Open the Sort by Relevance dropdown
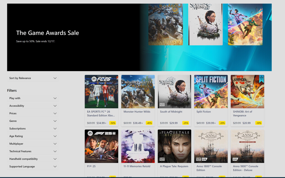The width and height of the screenshot is (285, 178). click(x=33, y=78)
